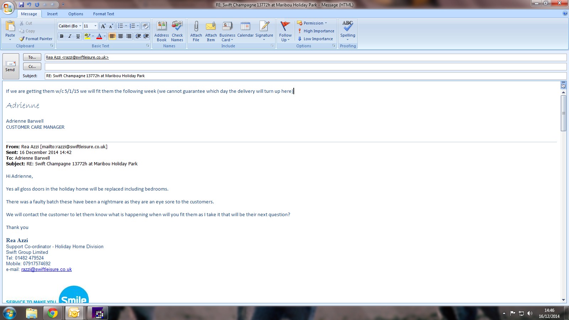The height and width of the screenshot is (320, 569).
Task: Center the paragraph text
Action: coord(121,36)
